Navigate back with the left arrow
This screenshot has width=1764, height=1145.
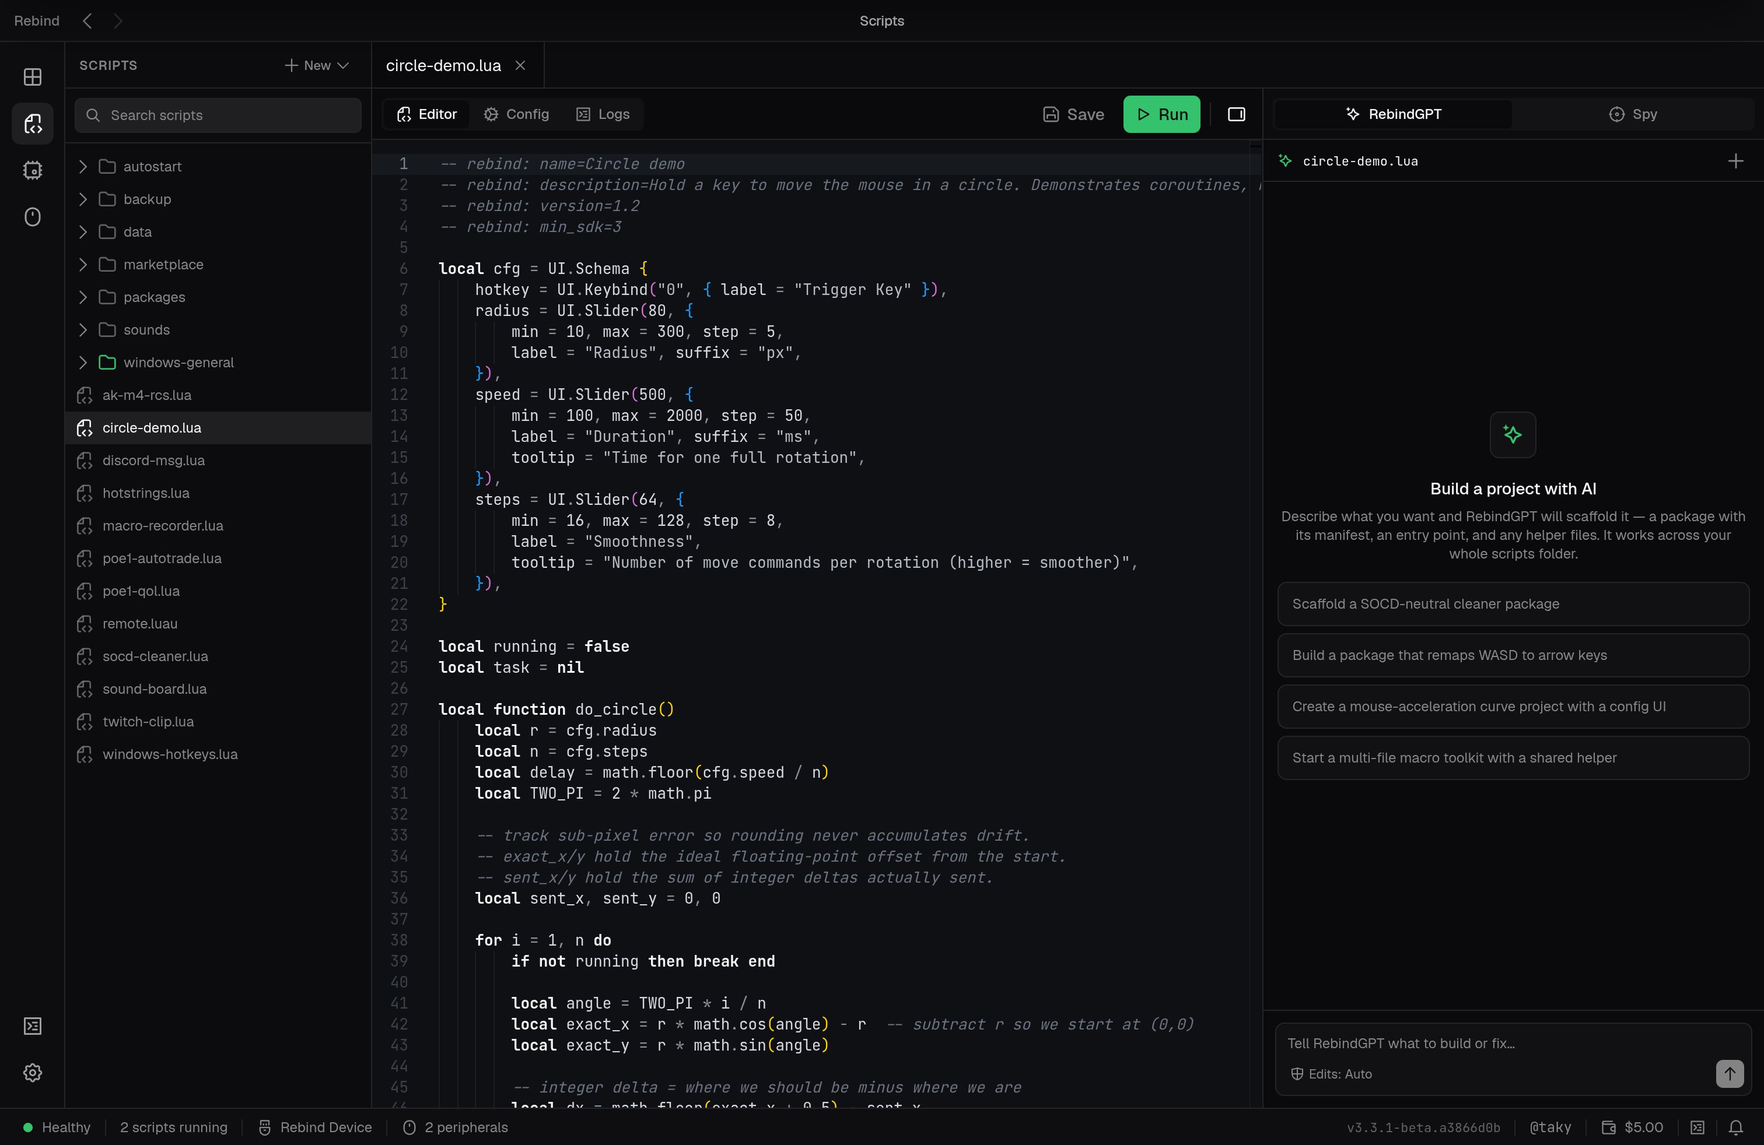coord(87,21)
